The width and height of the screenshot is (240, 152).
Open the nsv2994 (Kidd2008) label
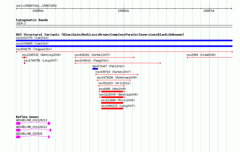point(201,55)
